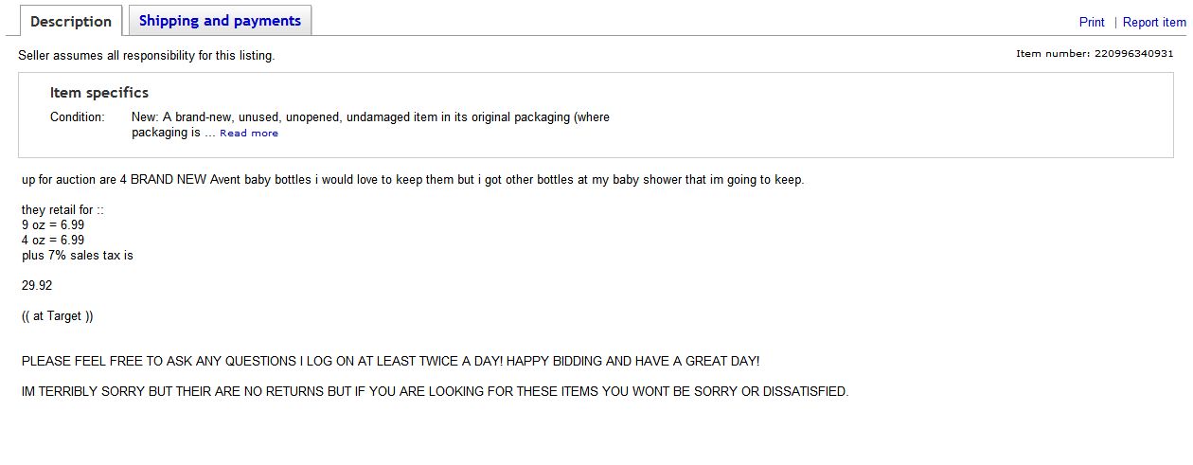The height and width of the screenshot is (465, 1193).
Task: Click the 'Condition:' label
Action: tap(78, 117)
